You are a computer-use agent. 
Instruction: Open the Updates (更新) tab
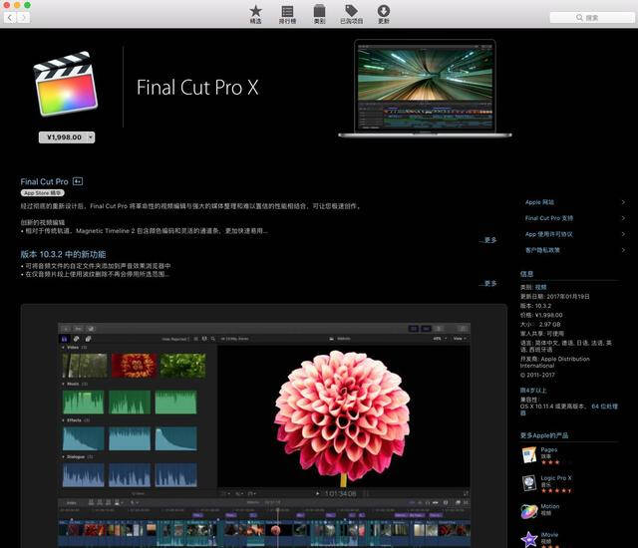(x=383, y=14)
